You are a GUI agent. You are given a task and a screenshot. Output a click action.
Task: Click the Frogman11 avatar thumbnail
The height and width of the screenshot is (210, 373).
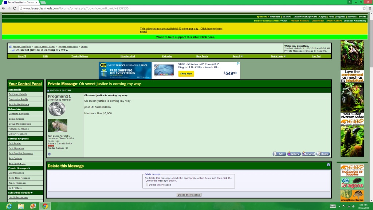[x=57, y=125]
